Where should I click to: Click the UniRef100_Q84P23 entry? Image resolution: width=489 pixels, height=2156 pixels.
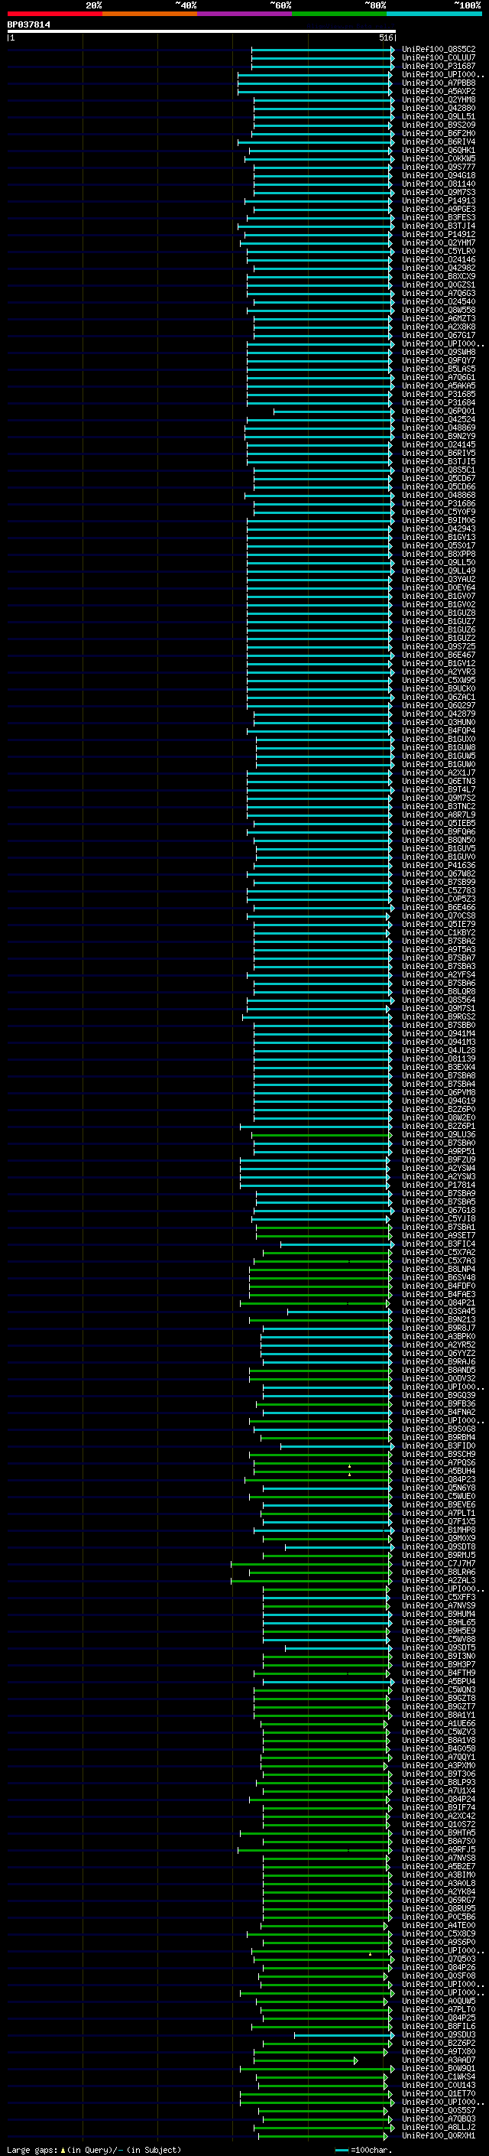pos(438,1479)
